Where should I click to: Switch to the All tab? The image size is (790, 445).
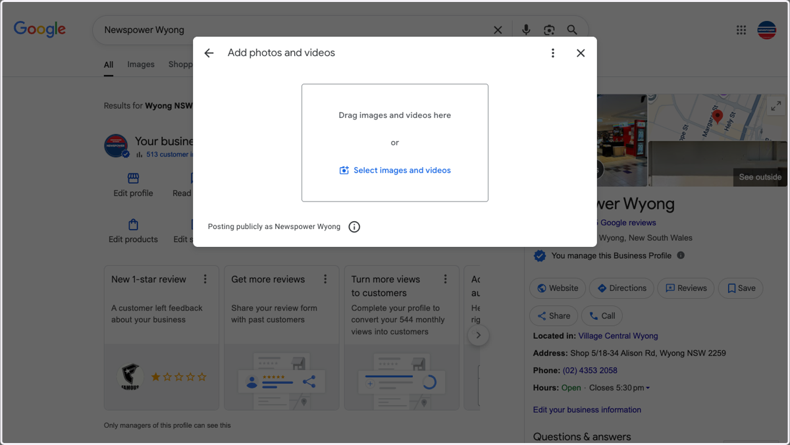pyautogui.click(x=109, y=65)
